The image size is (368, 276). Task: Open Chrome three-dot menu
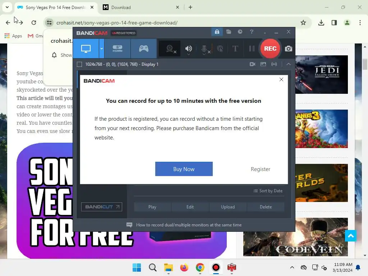tap(360, 23)
